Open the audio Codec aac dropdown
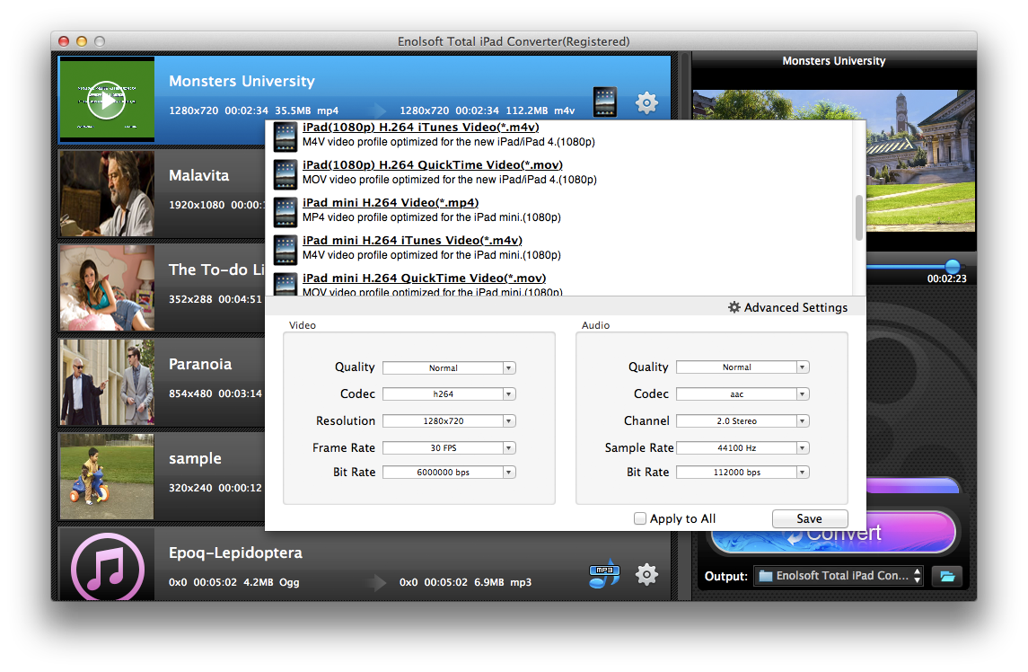Viewport: 1028px width, 672px height. [x=742, y=393]
